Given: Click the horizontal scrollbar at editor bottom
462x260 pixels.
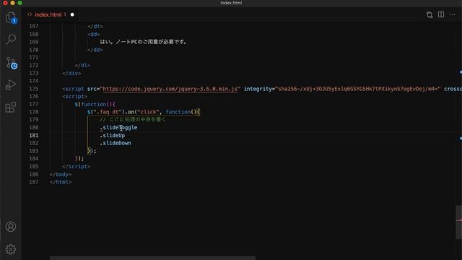Looking at the screenshot, I should pos(152,259).
